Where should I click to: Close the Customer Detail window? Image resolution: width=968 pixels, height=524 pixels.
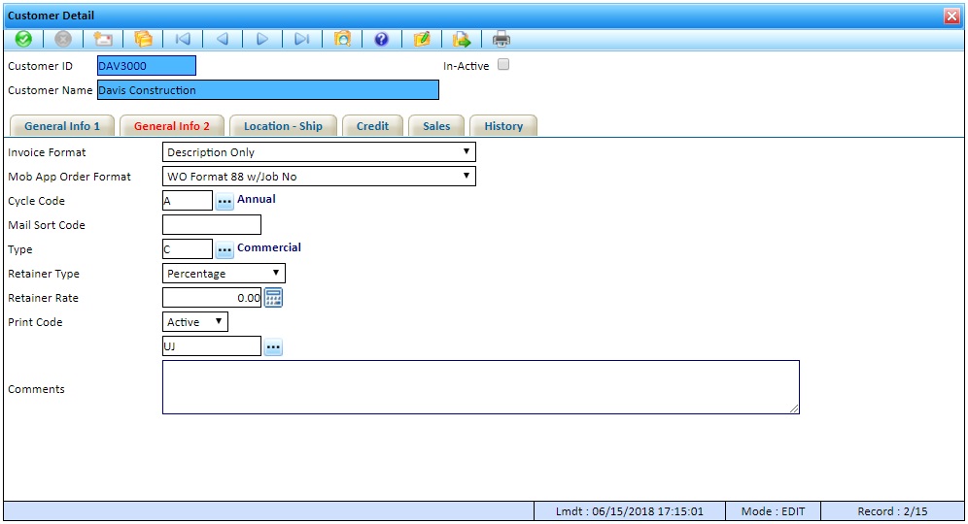tap(951, 16)
